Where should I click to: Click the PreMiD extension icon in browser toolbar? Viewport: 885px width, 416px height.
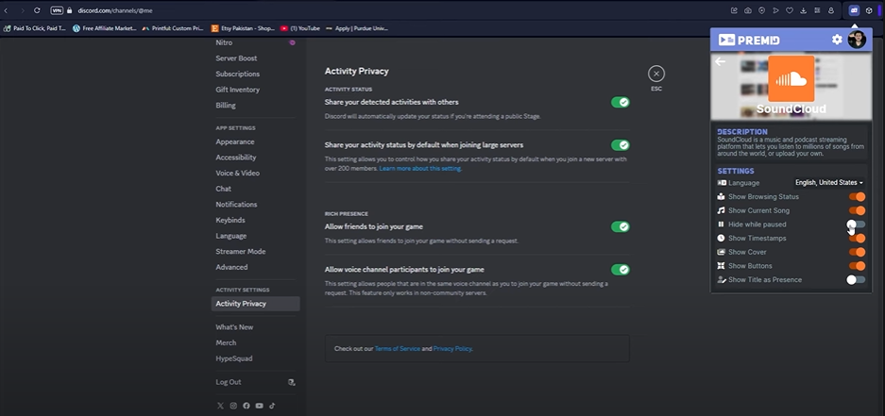(x=853, y=9)
